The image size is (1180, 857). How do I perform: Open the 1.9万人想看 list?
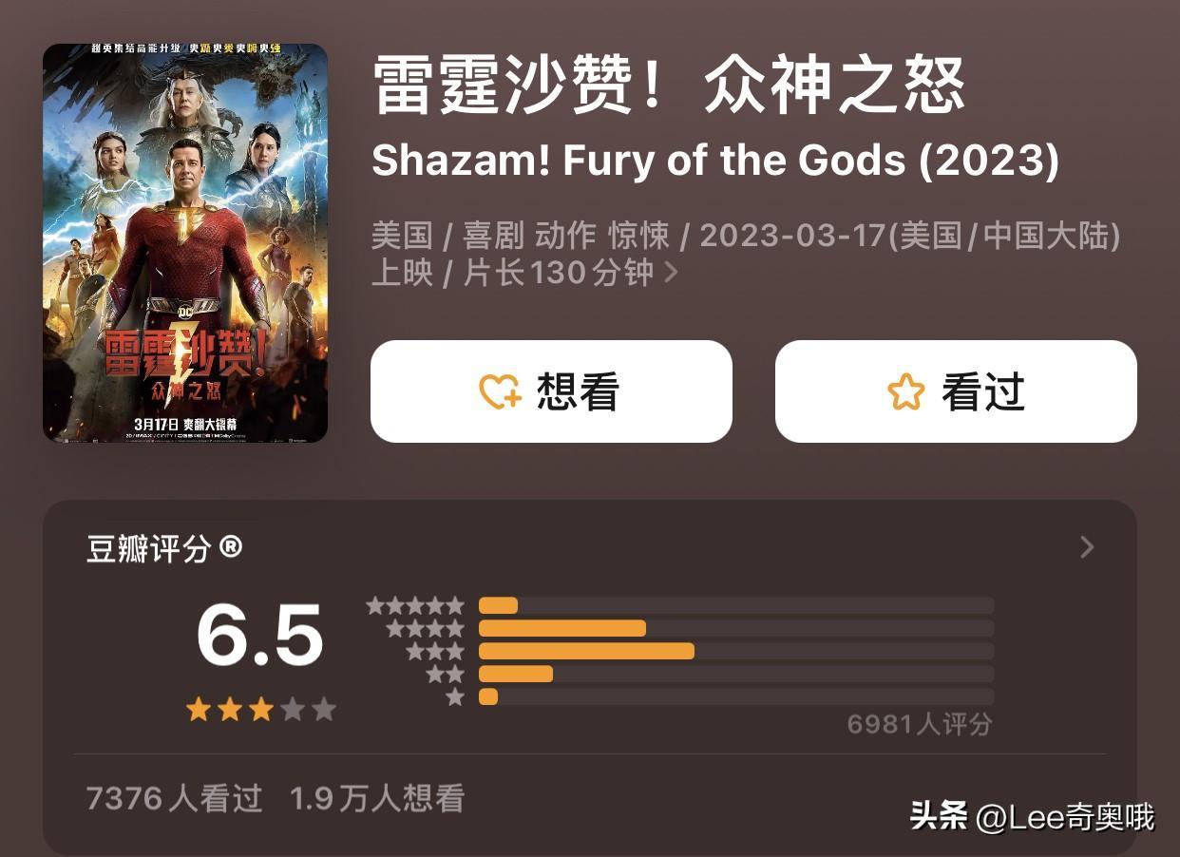point(377,798)
